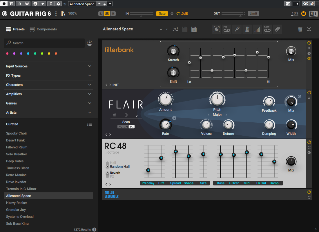Select the pink color tag filter
The height and width of the screenshot is (232, 319).
click(x=7, y=54)
